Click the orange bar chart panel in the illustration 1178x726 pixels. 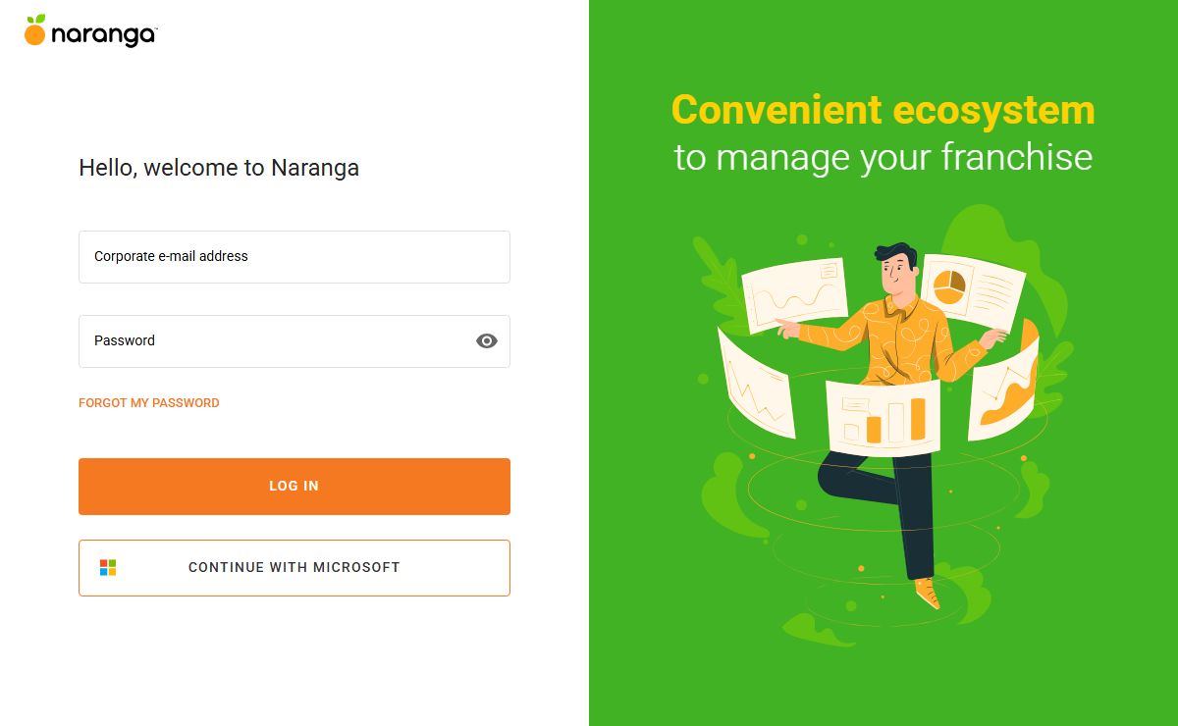click(883, 415)
